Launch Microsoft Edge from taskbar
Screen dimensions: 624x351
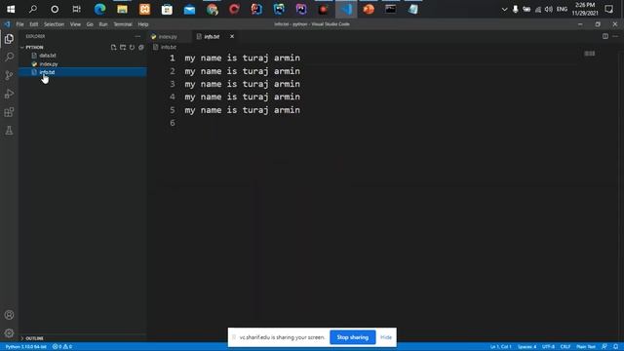99,9
